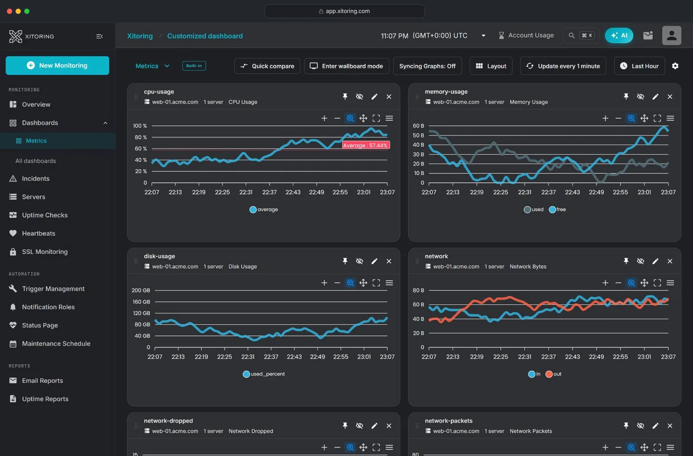Open the search box in header
Viewport: 693px width, 456px height.
[581, 36]
